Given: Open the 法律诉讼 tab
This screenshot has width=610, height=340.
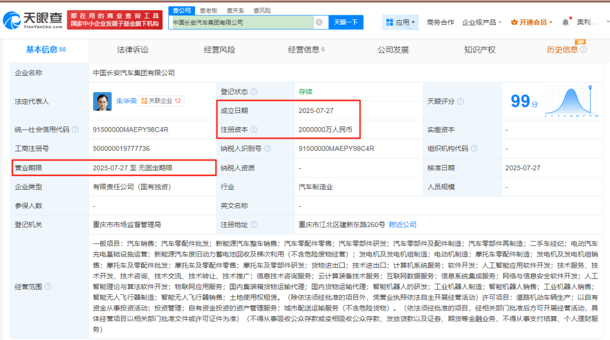Looking at the screenshot, I should tap(133, 50).
